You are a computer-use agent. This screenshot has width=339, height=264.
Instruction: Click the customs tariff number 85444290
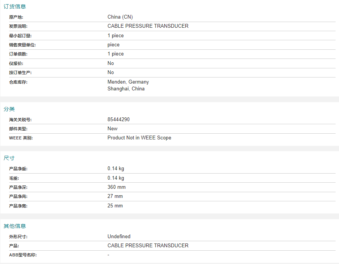pyautogui.click(x=118, y=119)
